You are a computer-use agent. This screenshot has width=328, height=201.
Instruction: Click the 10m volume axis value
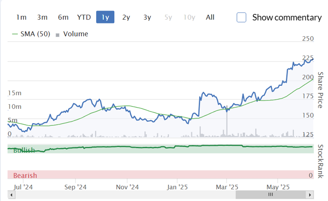15,106
